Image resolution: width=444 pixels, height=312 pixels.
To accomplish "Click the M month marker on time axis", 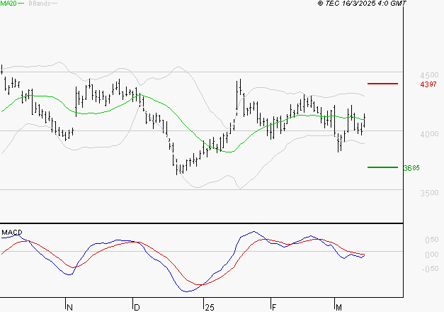I will point(338,308).
